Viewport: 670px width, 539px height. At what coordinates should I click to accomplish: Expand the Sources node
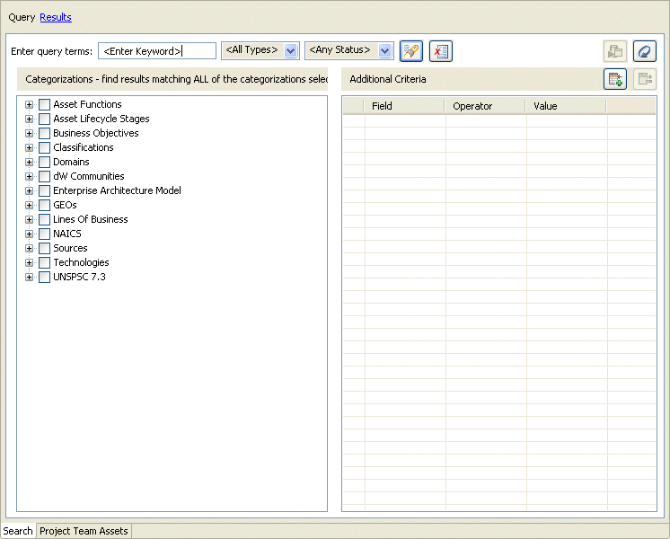click(x=29, y=248)
